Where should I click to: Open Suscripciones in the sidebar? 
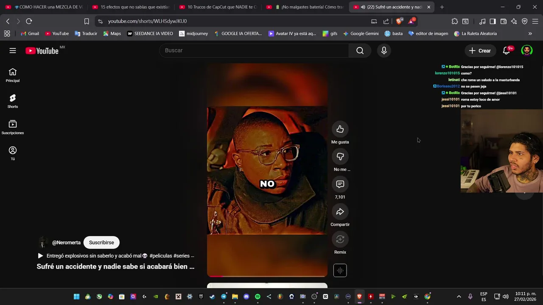coord(13,128)
